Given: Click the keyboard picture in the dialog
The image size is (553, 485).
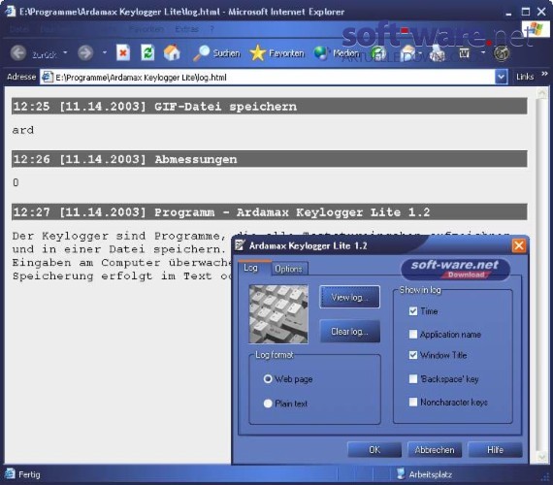Looking at the screenshot, I should (x=278, y=314).
